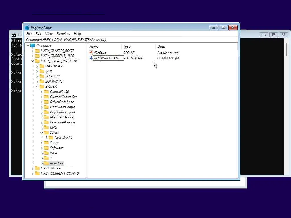Image resolution: width=291 pixels, height=218 pixels.
Task: Select the CurrentControlSet key
Action: tap(63, 97)
